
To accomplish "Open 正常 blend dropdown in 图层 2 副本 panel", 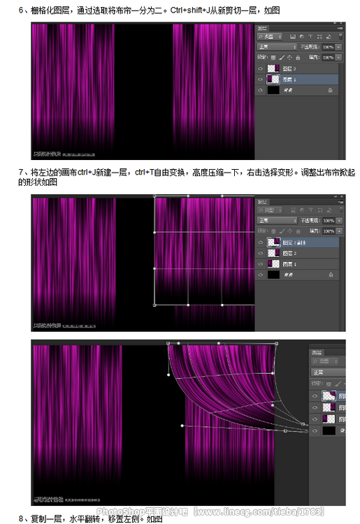I will pos(277,221).
